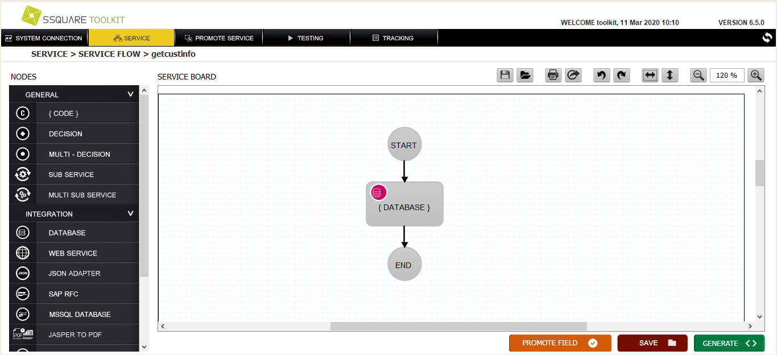Click the board scroll-up arrow
Screen dimensions: 777x355
click(759, 90)
